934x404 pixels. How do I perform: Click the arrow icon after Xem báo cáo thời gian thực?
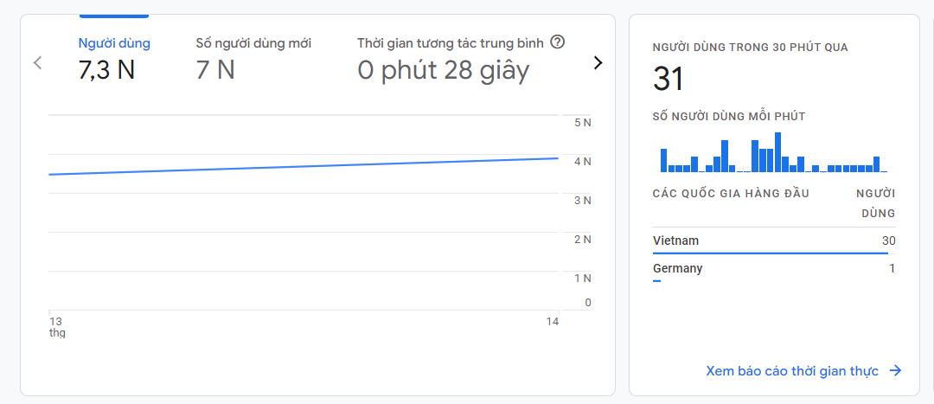click(896, 371)
